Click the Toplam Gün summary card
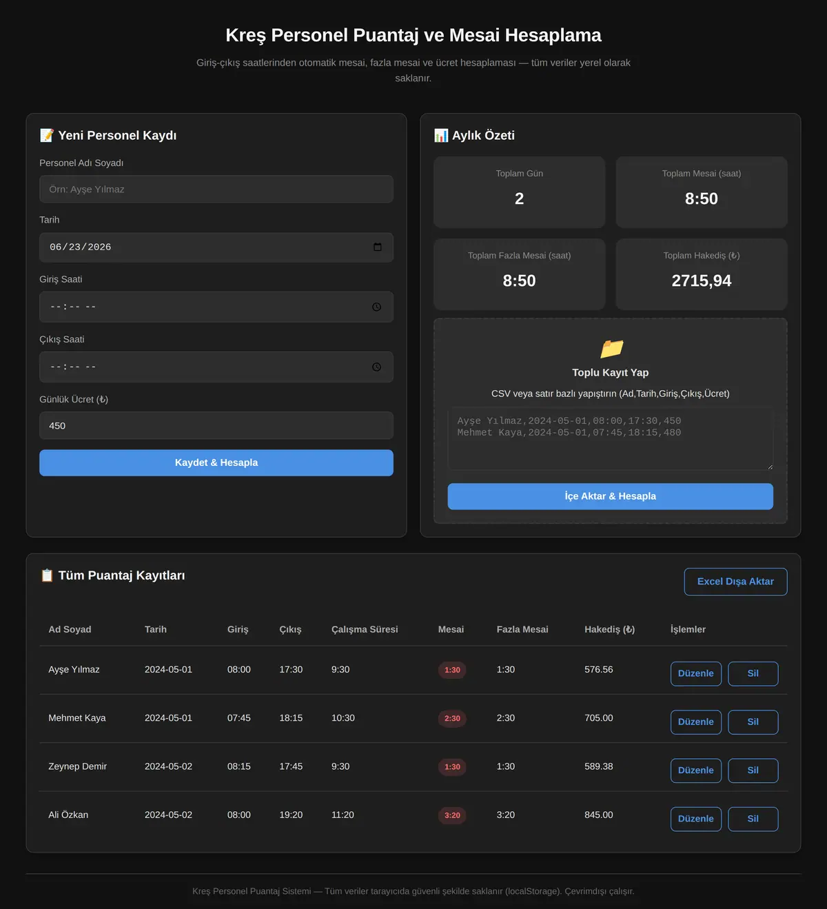Screen dimensions: 827x909 tap(520, 192)
